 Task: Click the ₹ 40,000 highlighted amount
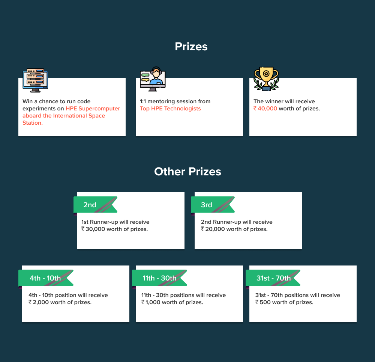(265, 109)
